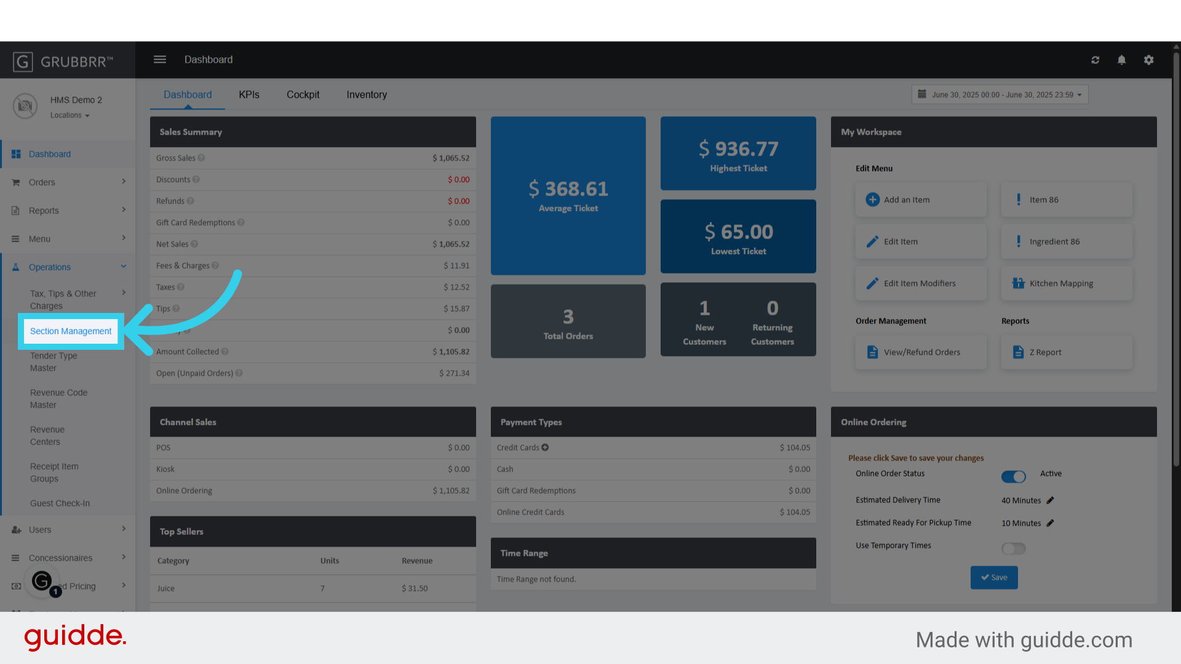
Task: Click the Amount Collected help icon
Action: point(225,352)
